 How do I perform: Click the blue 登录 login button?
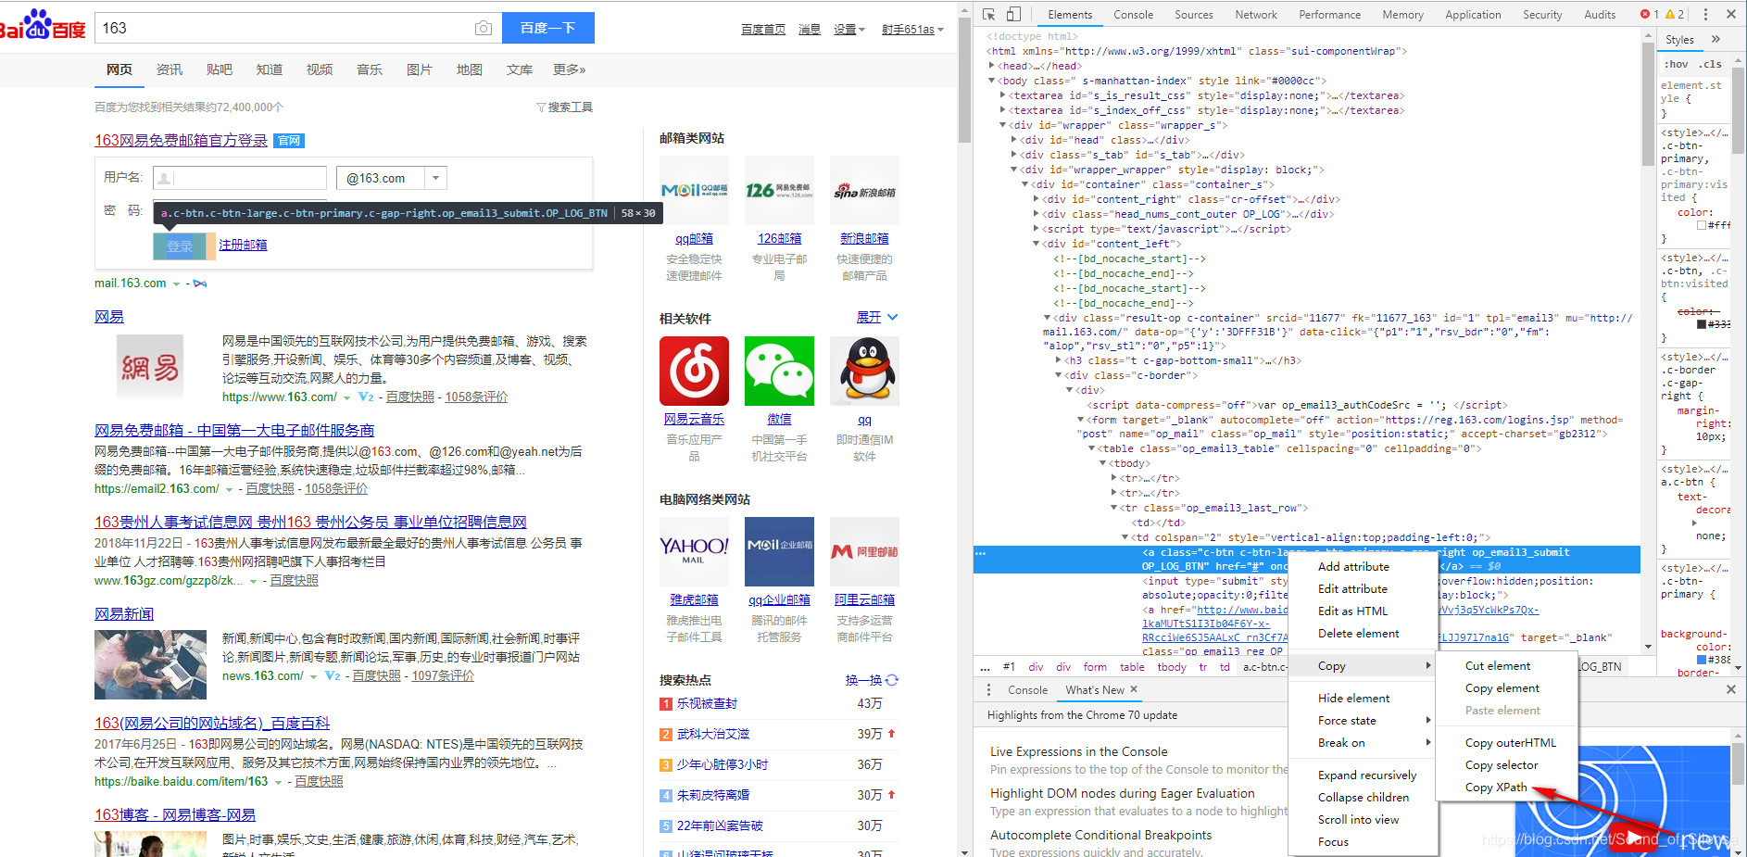coord(180,246)
